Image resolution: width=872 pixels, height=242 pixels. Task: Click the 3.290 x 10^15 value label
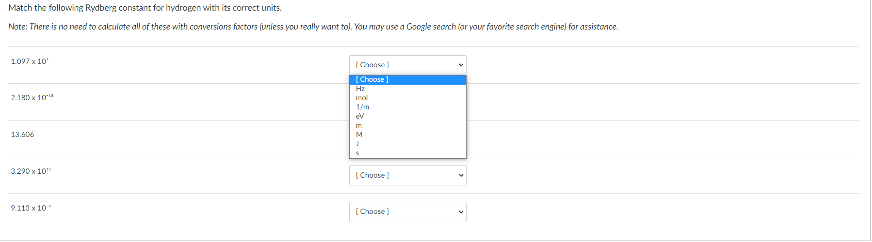coord(31,171)
